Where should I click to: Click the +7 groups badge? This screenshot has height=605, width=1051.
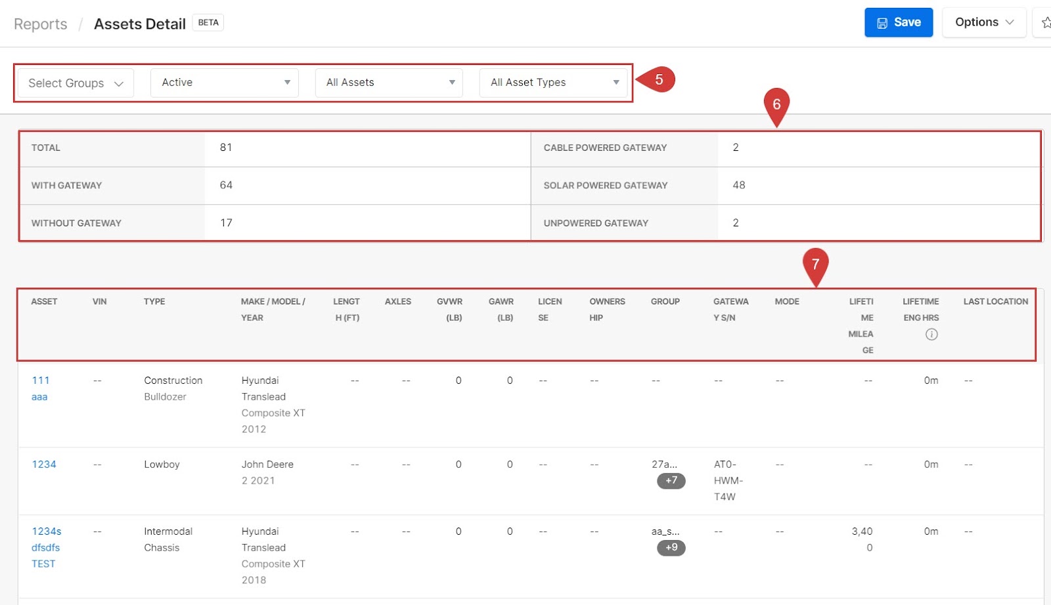point(671,480)
